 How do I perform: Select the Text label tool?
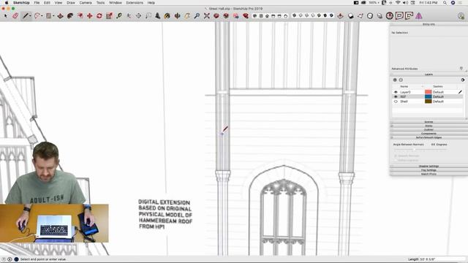pyautogui.click(x=148, y=16)
